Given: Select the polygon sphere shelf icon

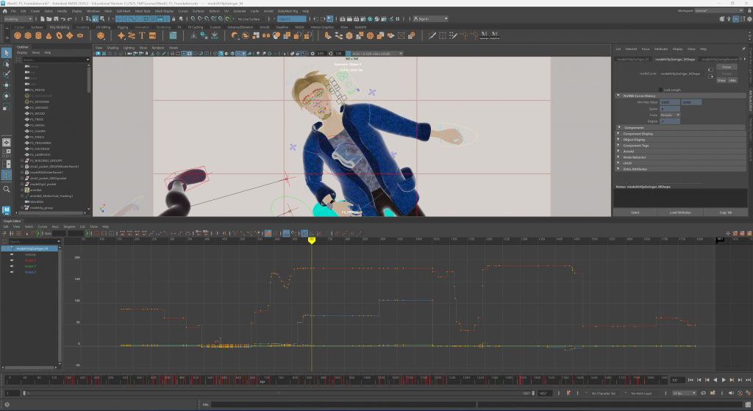Looking at the screenshot, I should coord(17,35).
